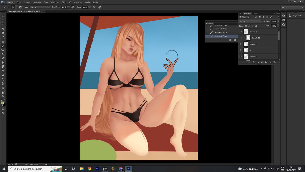This screenshot has width=305, height=172.
Task: Open the Filtro menu
Action: [64, 2]
